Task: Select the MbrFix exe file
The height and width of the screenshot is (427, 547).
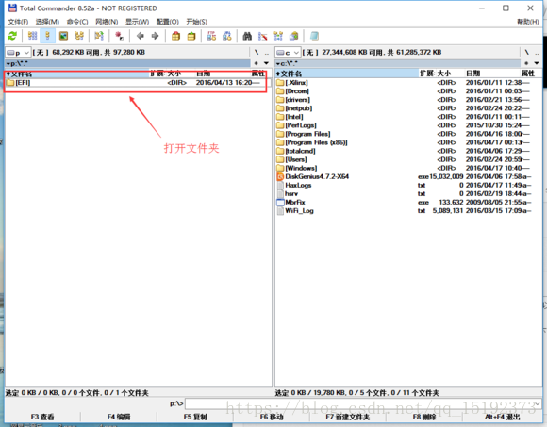Action: (x=408, y=202)
